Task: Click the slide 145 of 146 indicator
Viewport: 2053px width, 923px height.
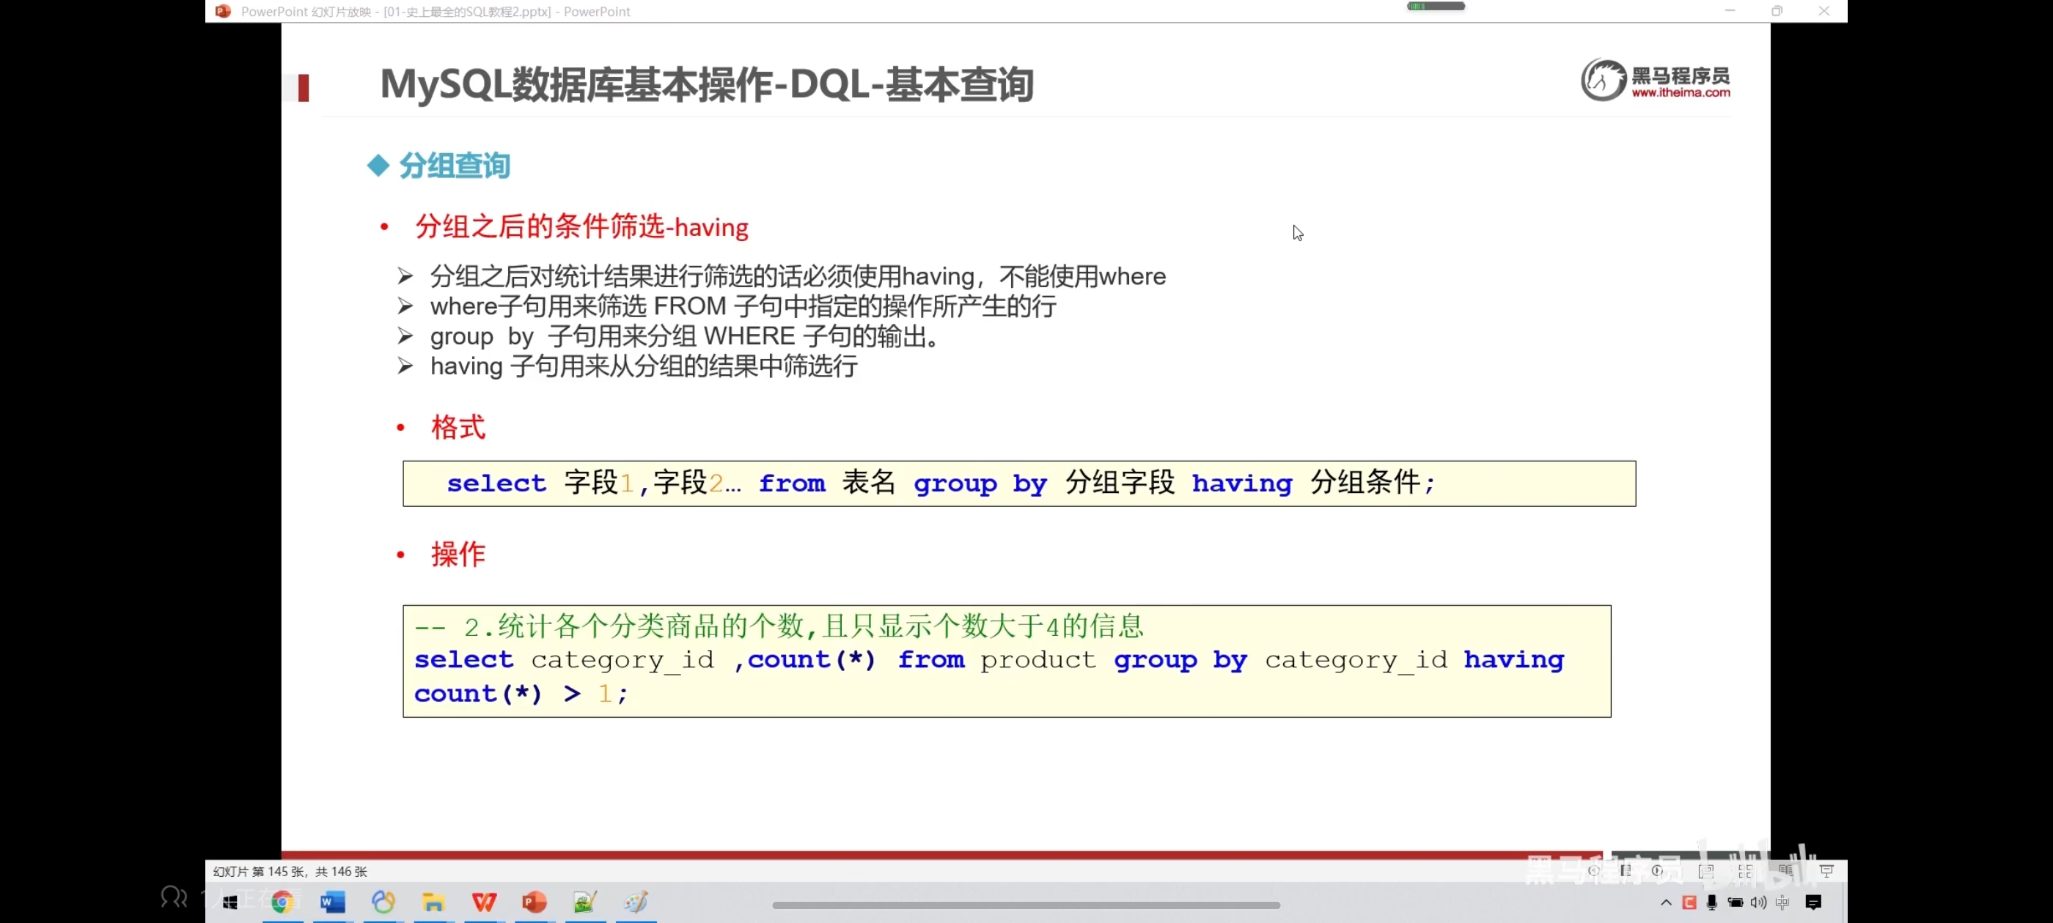Action: pos(290,871)
